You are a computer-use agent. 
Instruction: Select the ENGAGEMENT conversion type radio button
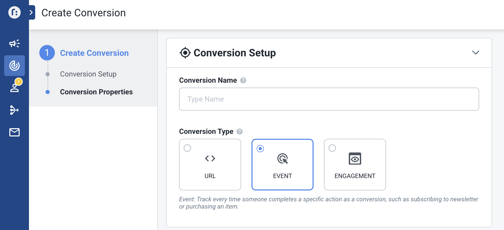[x=332, y=148]
